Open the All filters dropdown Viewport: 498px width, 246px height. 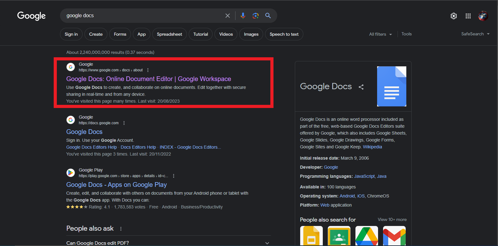381,34
